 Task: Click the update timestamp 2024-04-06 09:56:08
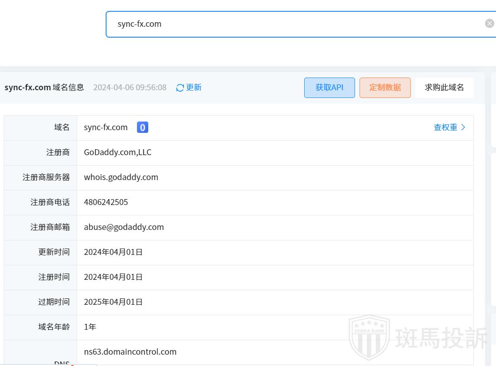pos(130,87)
